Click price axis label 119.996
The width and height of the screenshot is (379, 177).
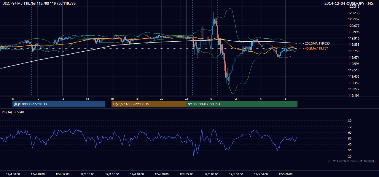pyautogui.click(x=354, y=32)
